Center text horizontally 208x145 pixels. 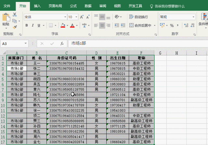click(x=102, y=25)
